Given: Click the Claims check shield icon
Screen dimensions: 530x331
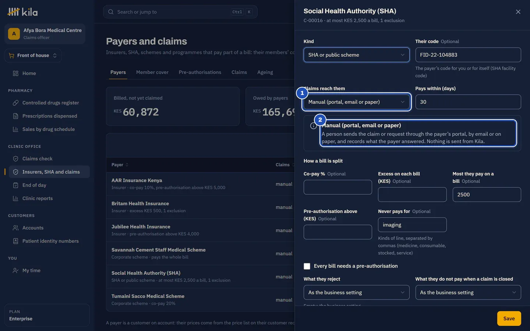Looking at the screenshot, I should [x=15, y=159].
